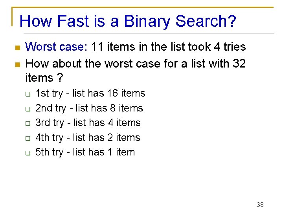
Task: Click the orange bullet before 'How about the worst case'
Action: [x=18, y=64]
